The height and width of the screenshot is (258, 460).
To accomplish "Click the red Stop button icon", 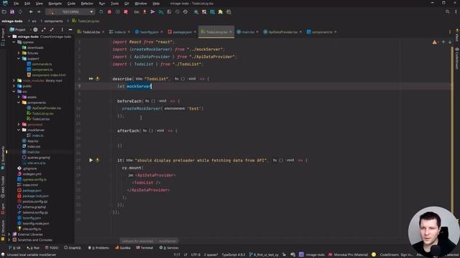I will 126,12.
